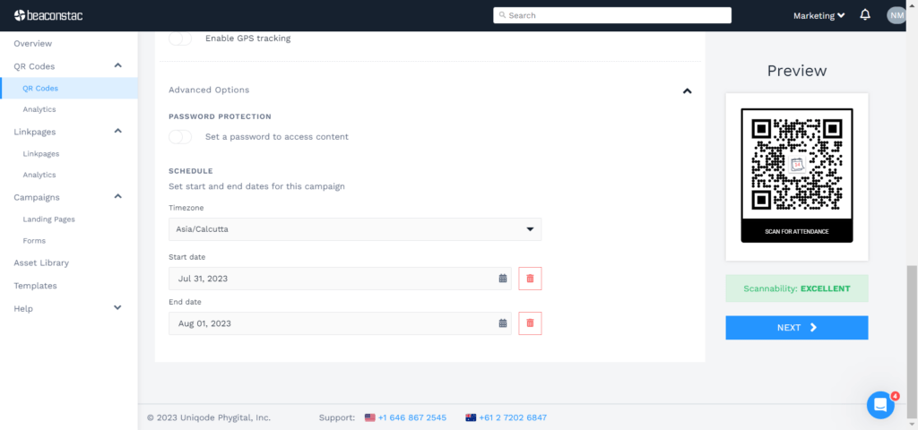The width and height of the screenshot is (918, 430).
Task: Collapse the Advanced Options section
Action: click(x=688, y=90)
